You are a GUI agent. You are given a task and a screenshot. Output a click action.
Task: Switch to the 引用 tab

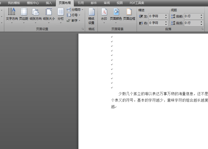[81, 3]
